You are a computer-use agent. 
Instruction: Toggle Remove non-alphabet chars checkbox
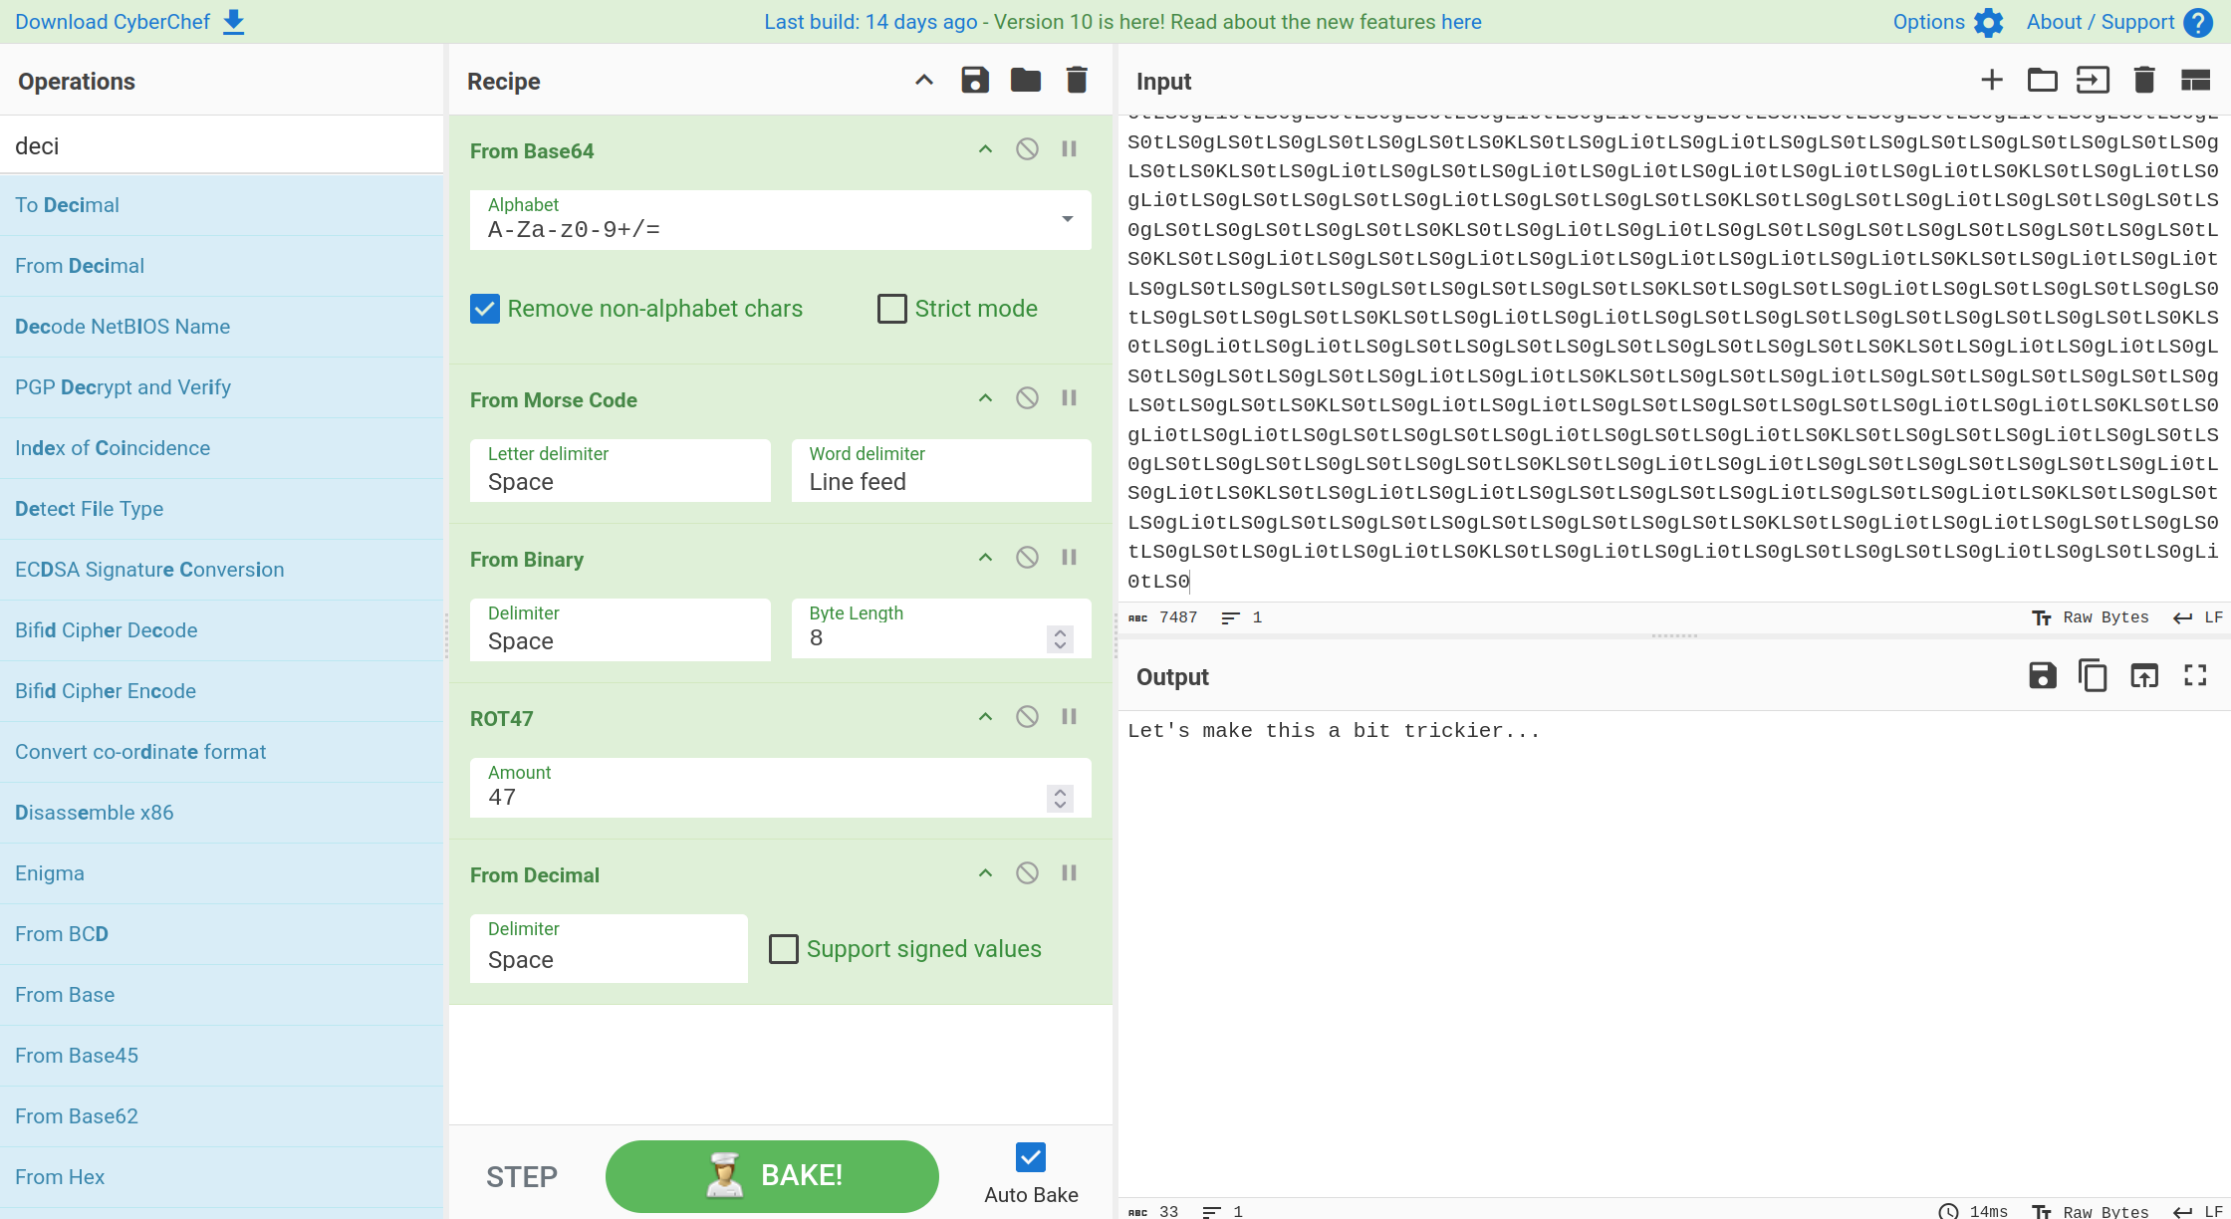(485, 309)
